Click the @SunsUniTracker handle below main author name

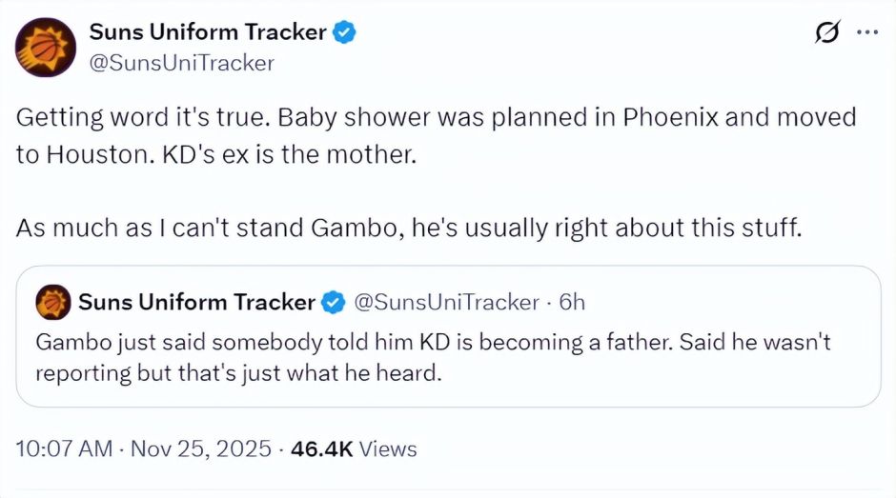click(181, 63)
